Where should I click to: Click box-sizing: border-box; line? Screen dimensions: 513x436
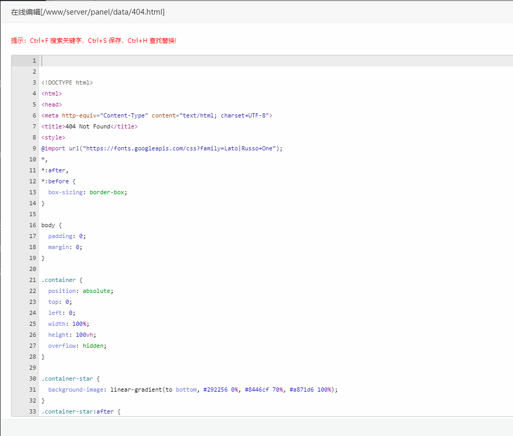88,192
